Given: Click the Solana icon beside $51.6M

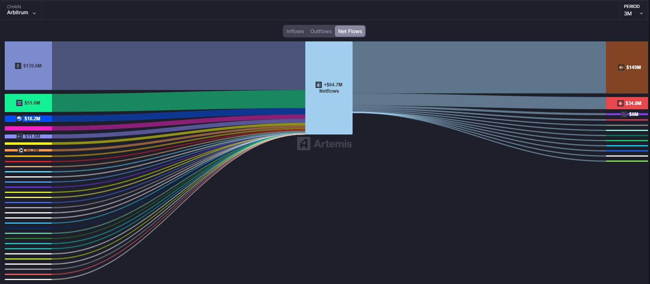Looking at the screenshot, I should (x=19, y=103).
